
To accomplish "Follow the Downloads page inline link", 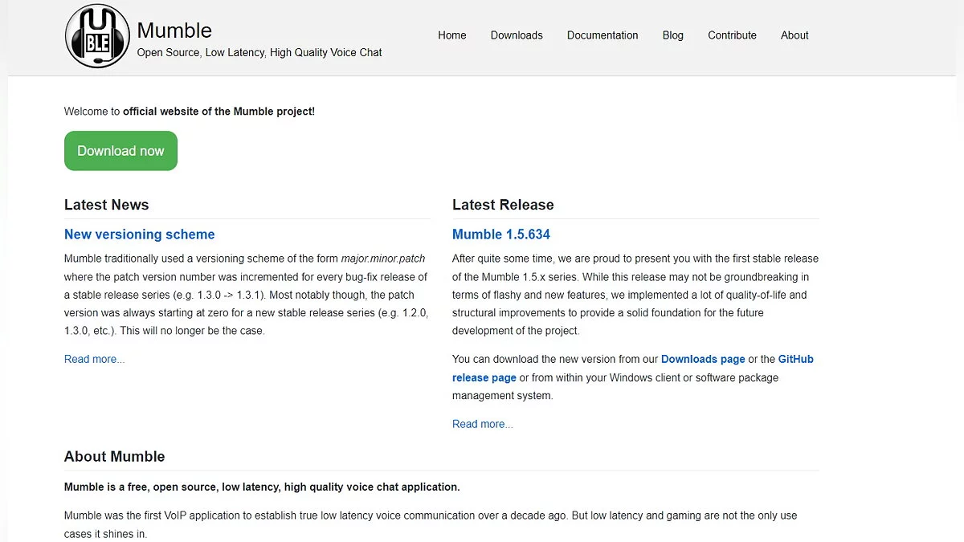I will 703,359.
